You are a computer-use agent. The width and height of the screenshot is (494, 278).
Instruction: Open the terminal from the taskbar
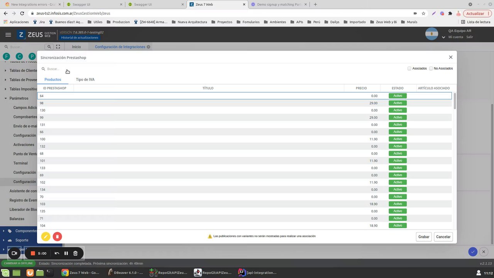[x=50, y=273]
